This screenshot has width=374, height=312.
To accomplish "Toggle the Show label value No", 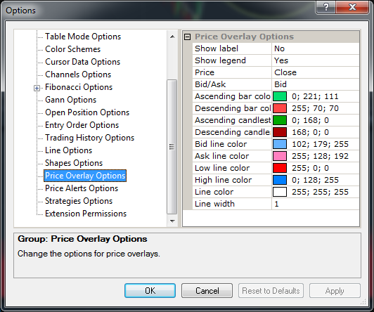I will (x=316, y=48).
